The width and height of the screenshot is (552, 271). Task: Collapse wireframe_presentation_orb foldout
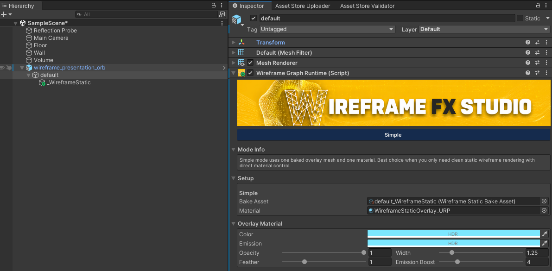click(x=22, y=68)
